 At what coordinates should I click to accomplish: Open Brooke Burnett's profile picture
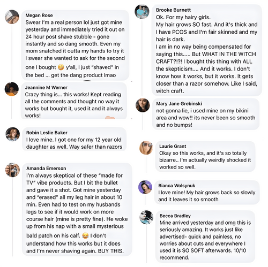[x=142, y=12]
